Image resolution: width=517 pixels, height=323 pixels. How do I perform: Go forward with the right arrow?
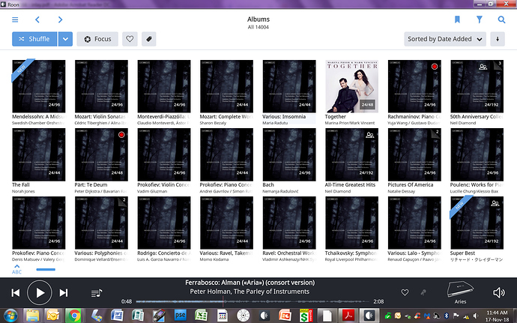[60, 19]
